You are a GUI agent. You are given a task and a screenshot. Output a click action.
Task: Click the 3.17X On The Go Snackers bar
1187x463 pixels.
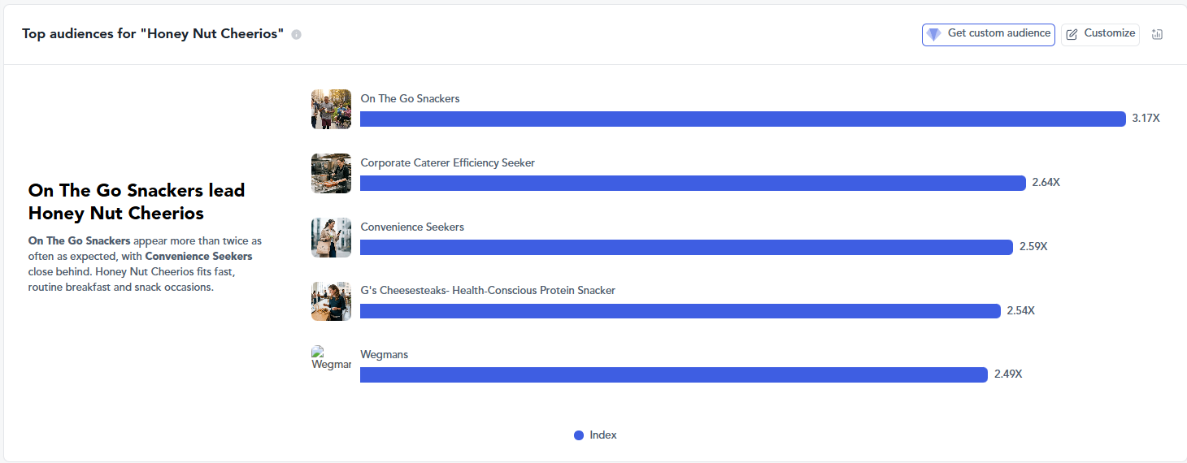pyautogui.click(x=743, y=119)
